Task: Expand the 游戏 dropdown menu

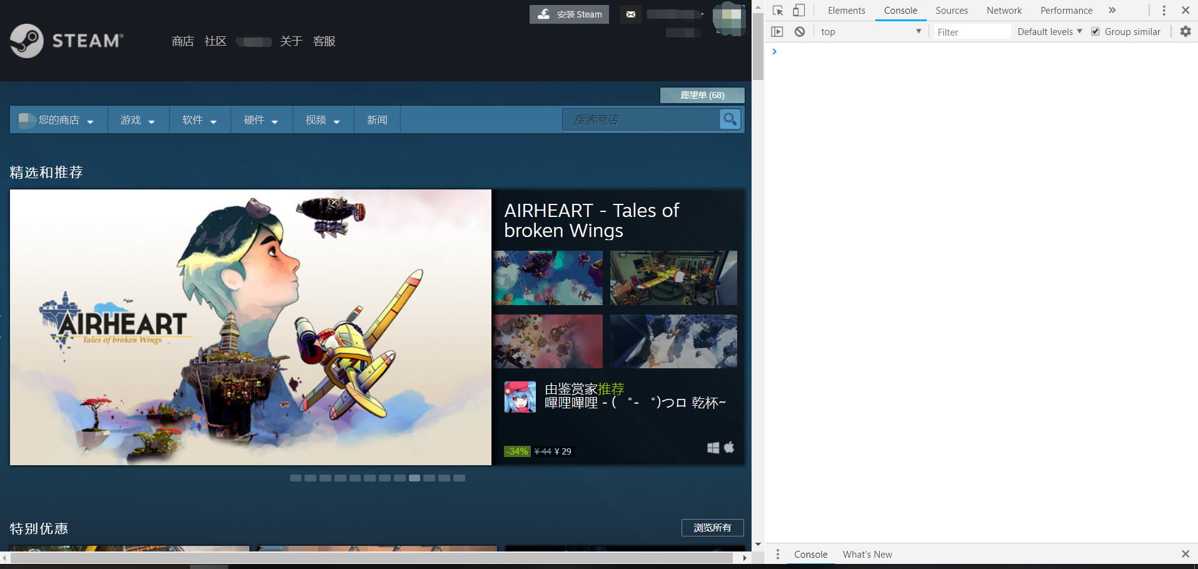Action: pos(138,119)
